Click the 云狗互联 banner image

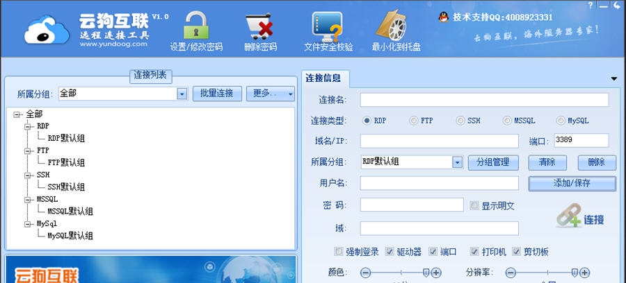click(x=151, y=269)
